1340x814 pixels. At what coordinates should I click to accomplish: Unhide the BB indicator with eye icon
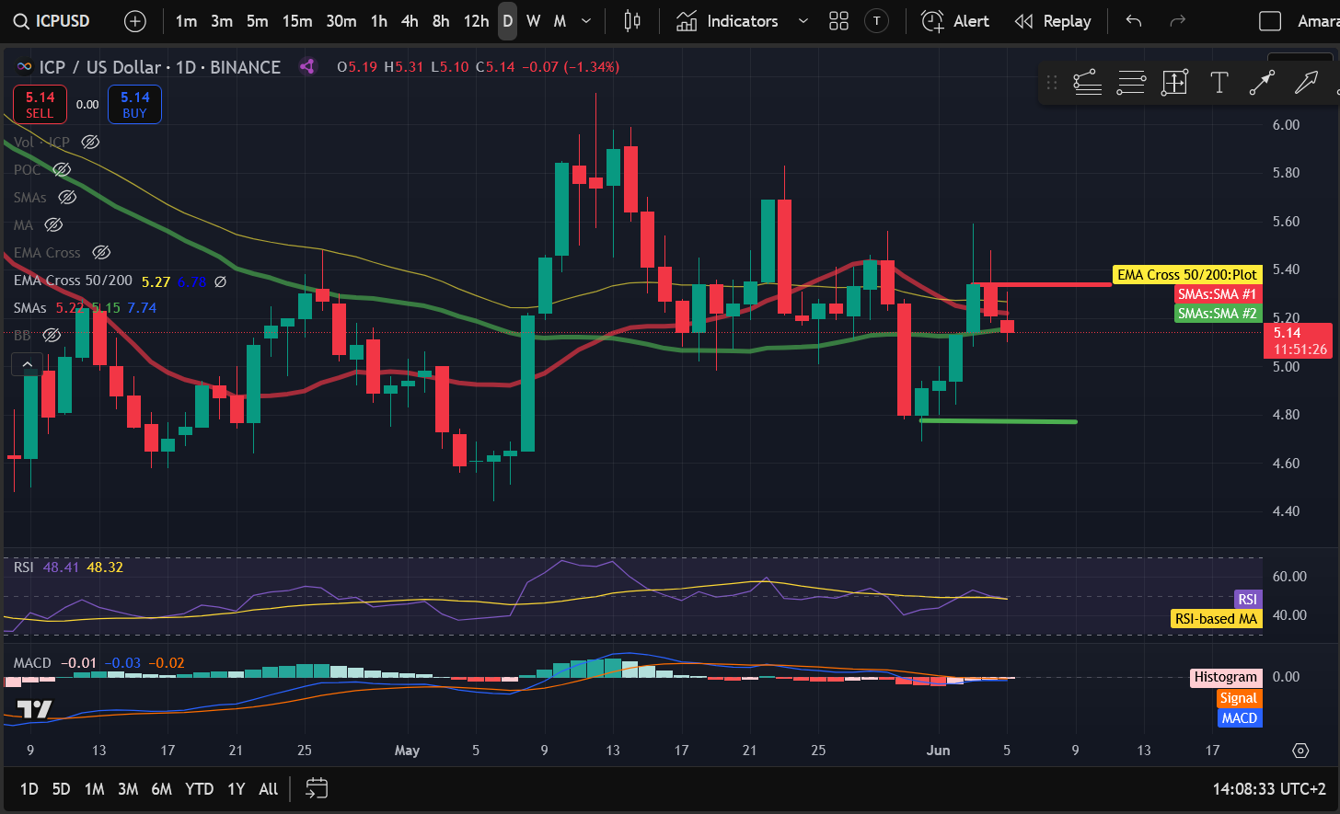tap(52, 335)
